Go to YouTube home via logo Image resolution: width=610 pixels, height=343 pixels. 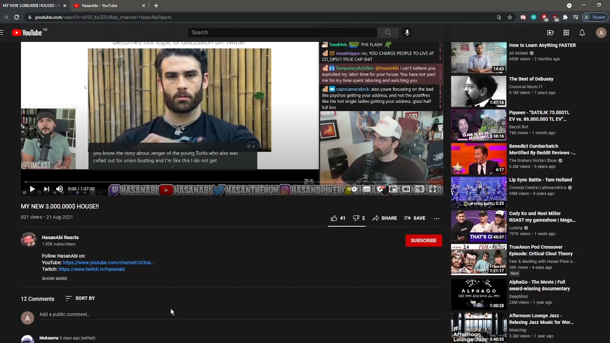pos(27,32)
